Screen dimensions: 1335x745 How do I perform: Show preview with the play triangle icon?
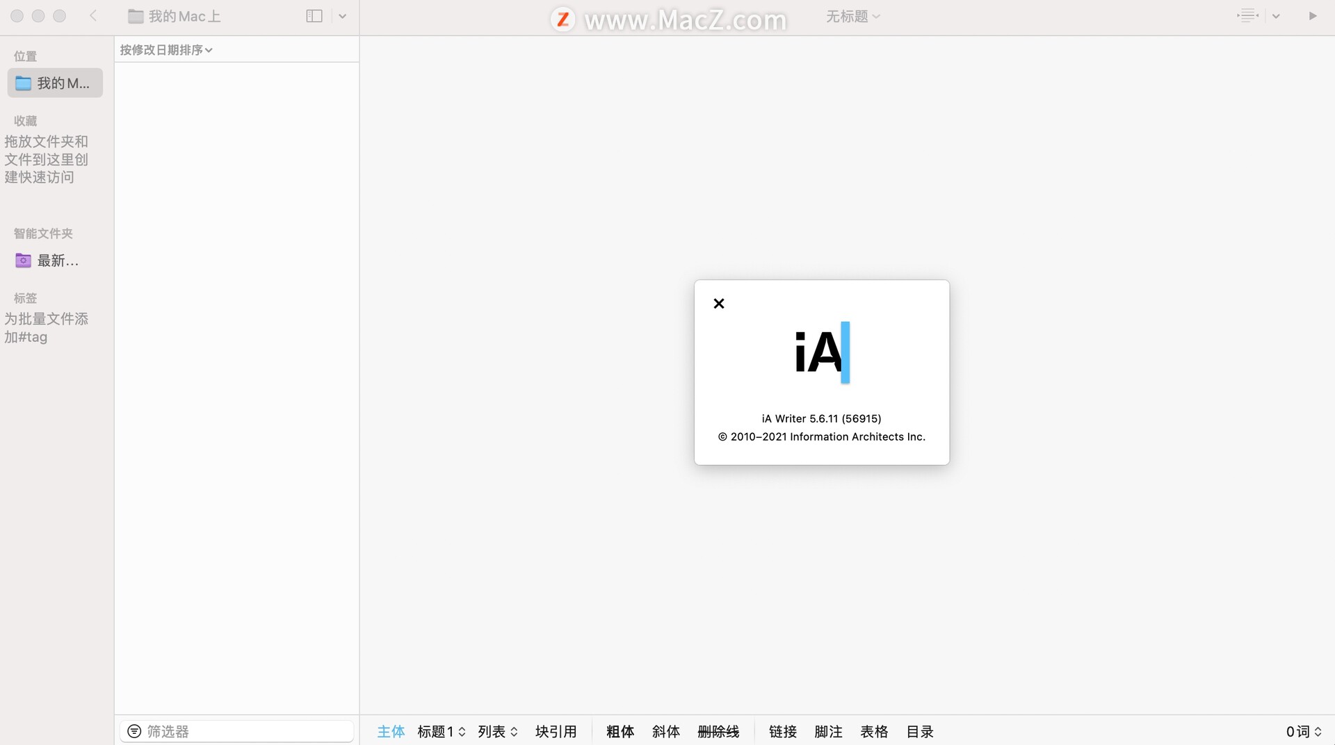(x=1313, y=16)
